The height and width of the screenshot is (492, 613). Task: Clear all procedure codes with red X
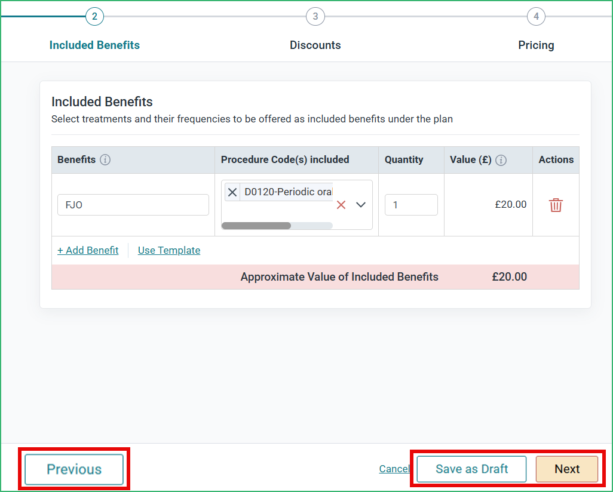pos(341,205)
